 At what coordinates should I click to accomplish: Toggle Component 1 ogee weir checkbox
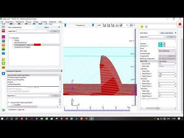(15, 45)
